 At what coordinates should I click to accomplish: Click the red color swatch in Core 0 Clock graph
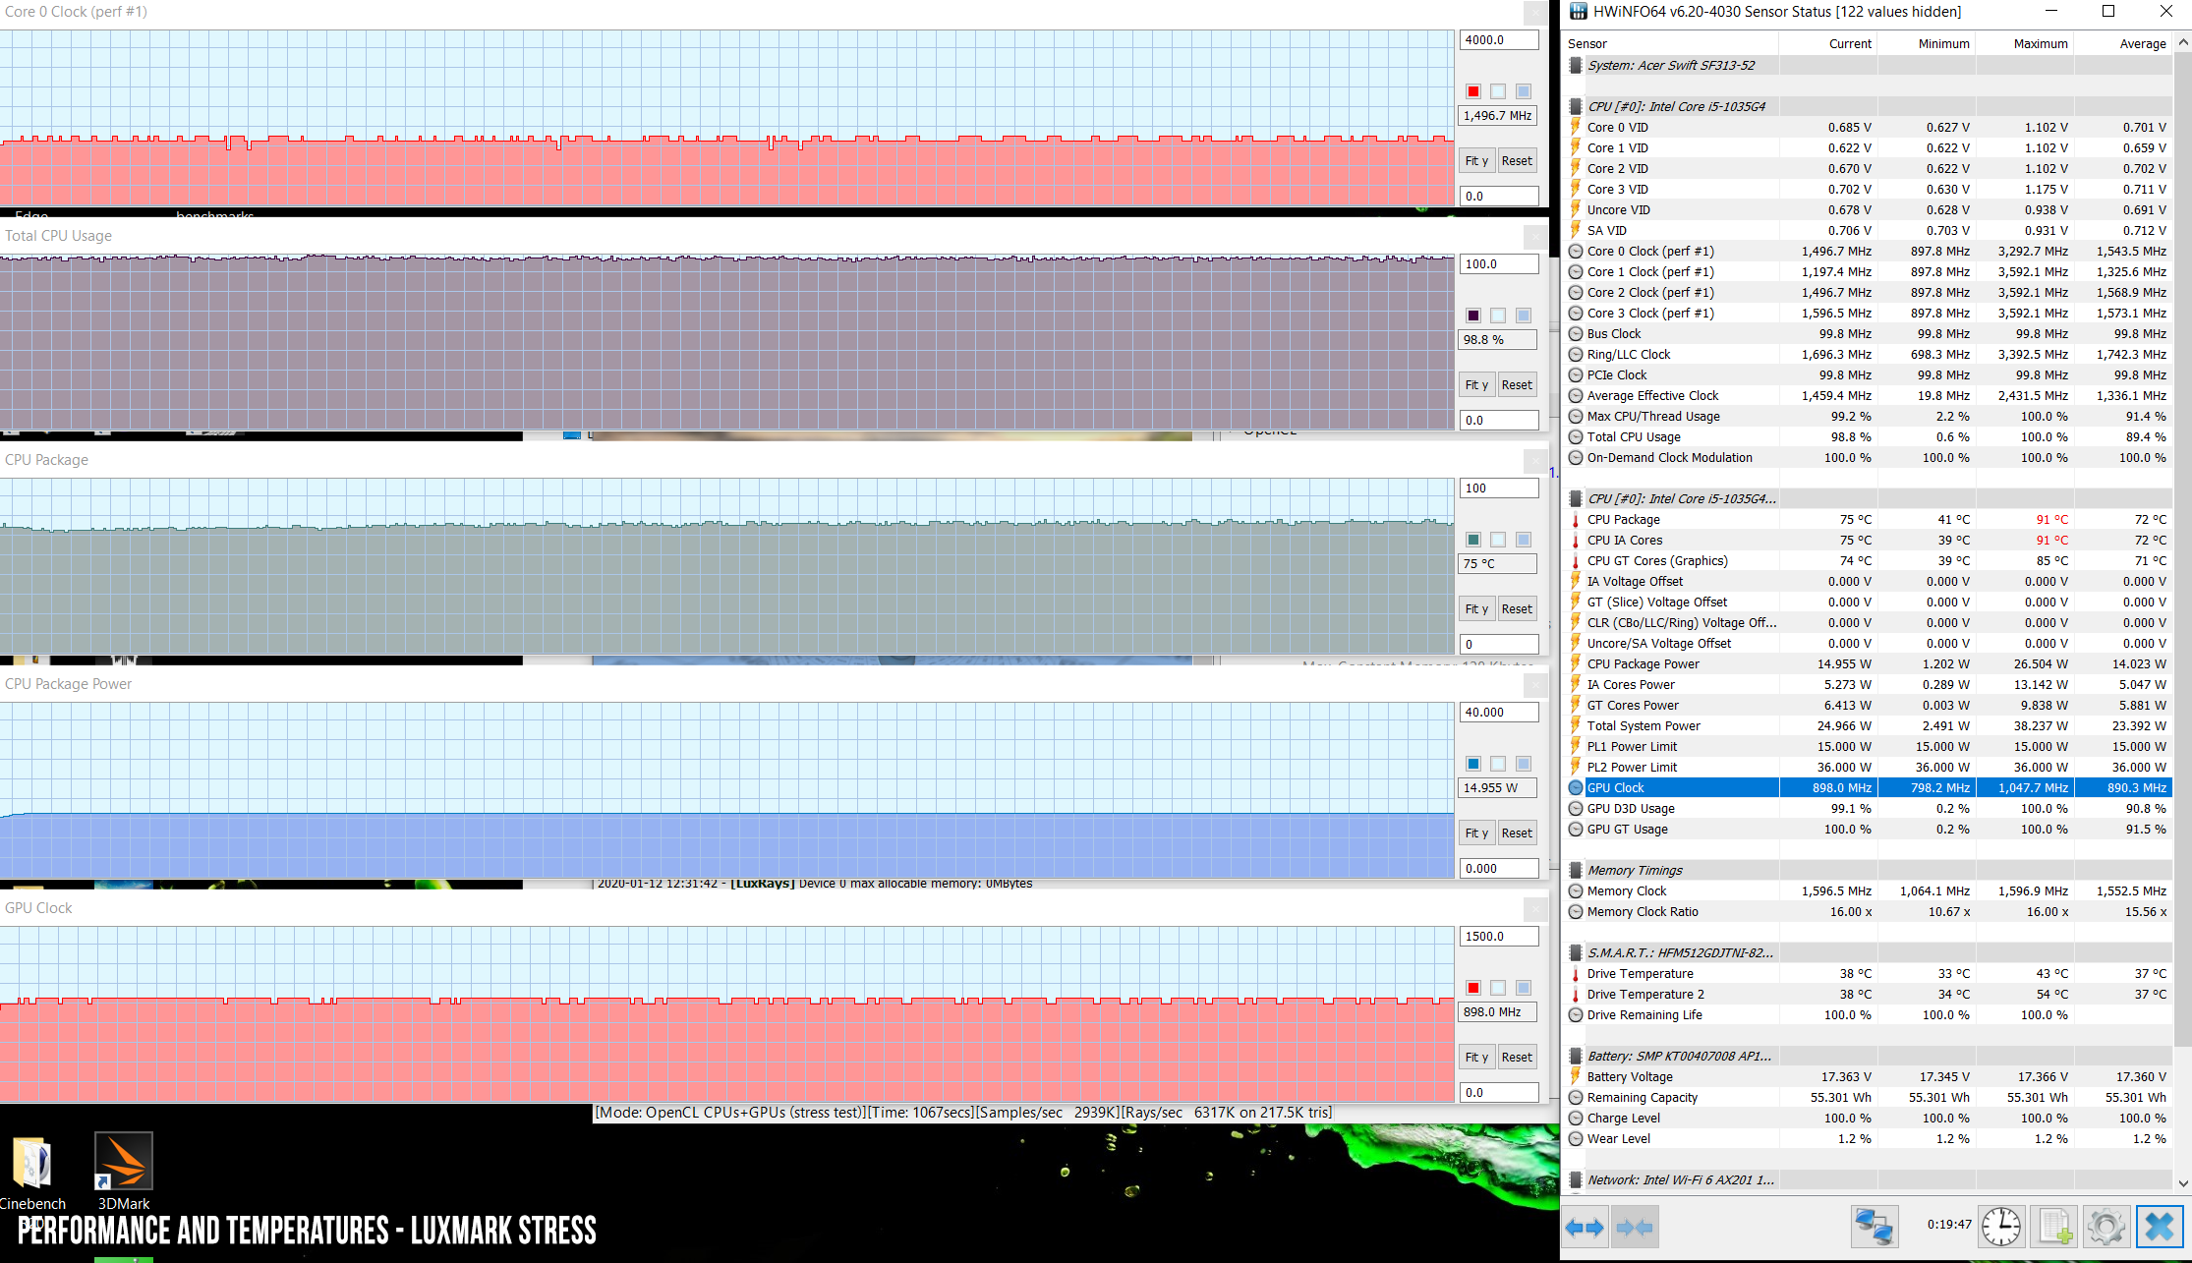(1473, 91)
